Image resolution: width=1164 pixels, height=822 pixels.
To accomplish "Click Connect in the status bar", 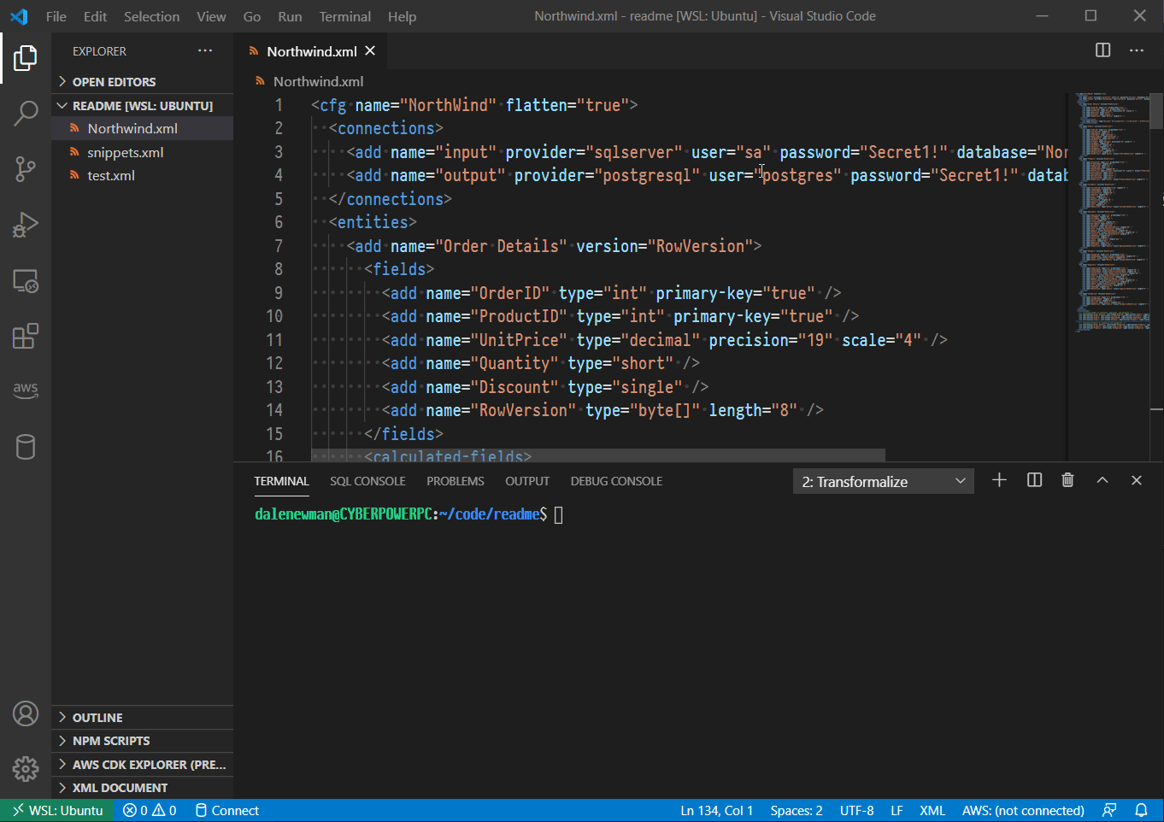I will point(227,811).
